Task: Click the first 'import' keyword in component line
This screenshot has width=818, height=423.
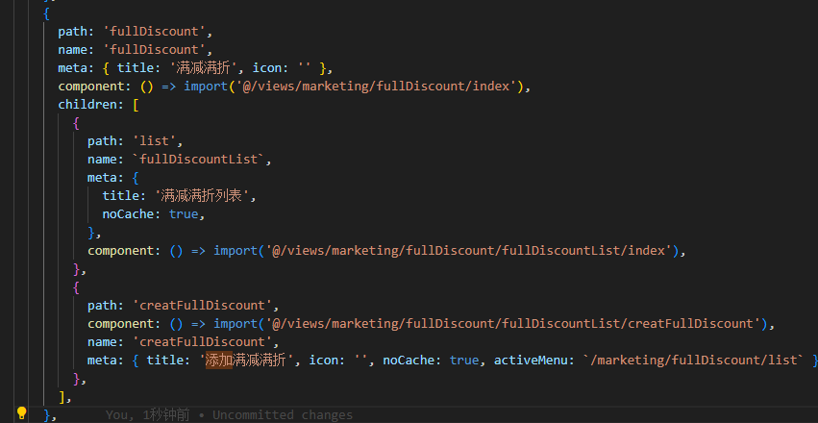Action: pos(206,87)
